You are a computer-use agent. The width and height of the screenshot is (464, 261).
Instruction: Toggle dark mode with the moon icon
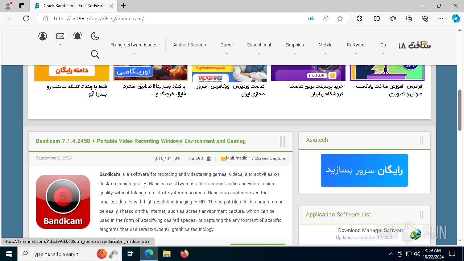tap(95, 36)
